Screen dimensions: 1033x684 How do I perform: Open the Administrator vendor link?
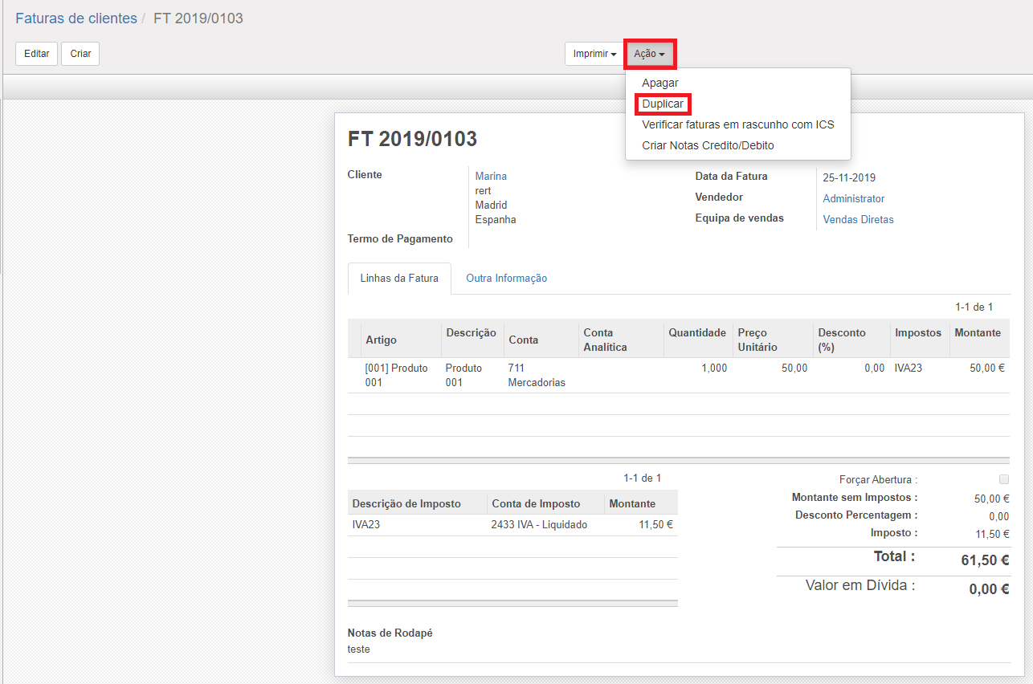point(853,198)
